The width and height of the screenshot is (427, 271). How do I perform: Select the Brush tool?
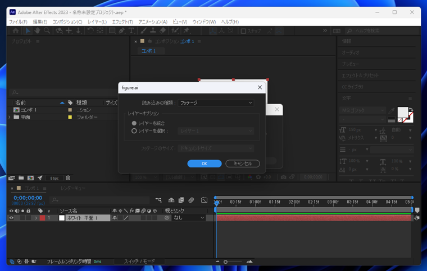pyautogui.click(x=143, y=31)
